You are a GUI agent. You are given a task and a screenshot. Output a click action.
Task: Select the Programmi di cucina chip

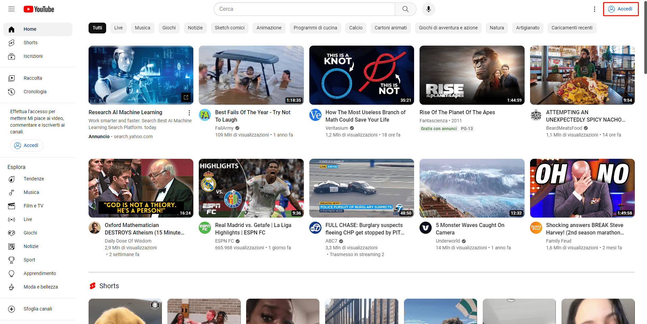[315, 28]
